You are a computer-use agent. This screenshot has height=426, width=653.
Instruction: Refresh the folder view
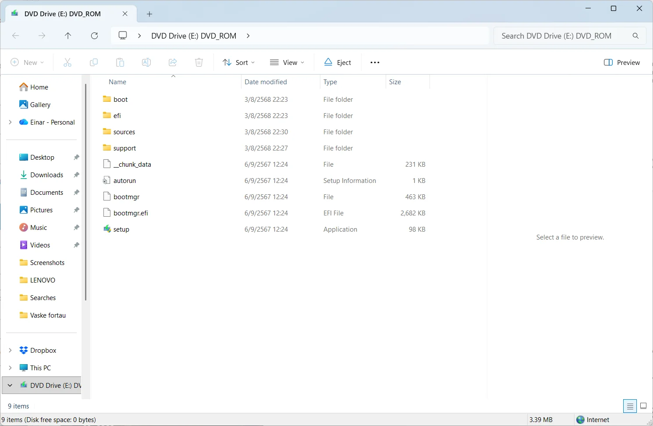point(94,36)
